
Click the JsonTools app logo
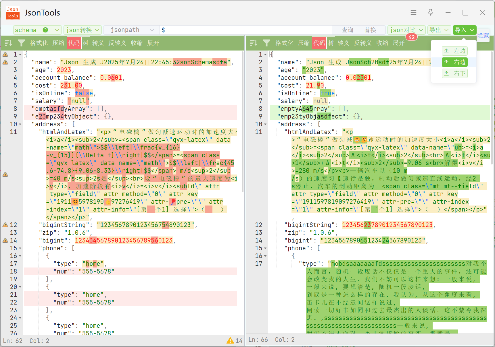(x=13, y=13)
